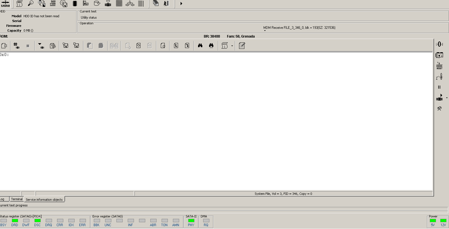Select the Service information objects tab
The image size is (449, 229).
(x=44, y=199)
